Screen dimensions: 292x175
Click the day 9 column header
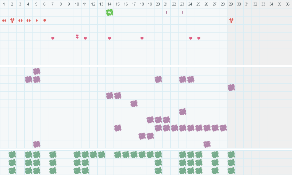click(69, 4)
